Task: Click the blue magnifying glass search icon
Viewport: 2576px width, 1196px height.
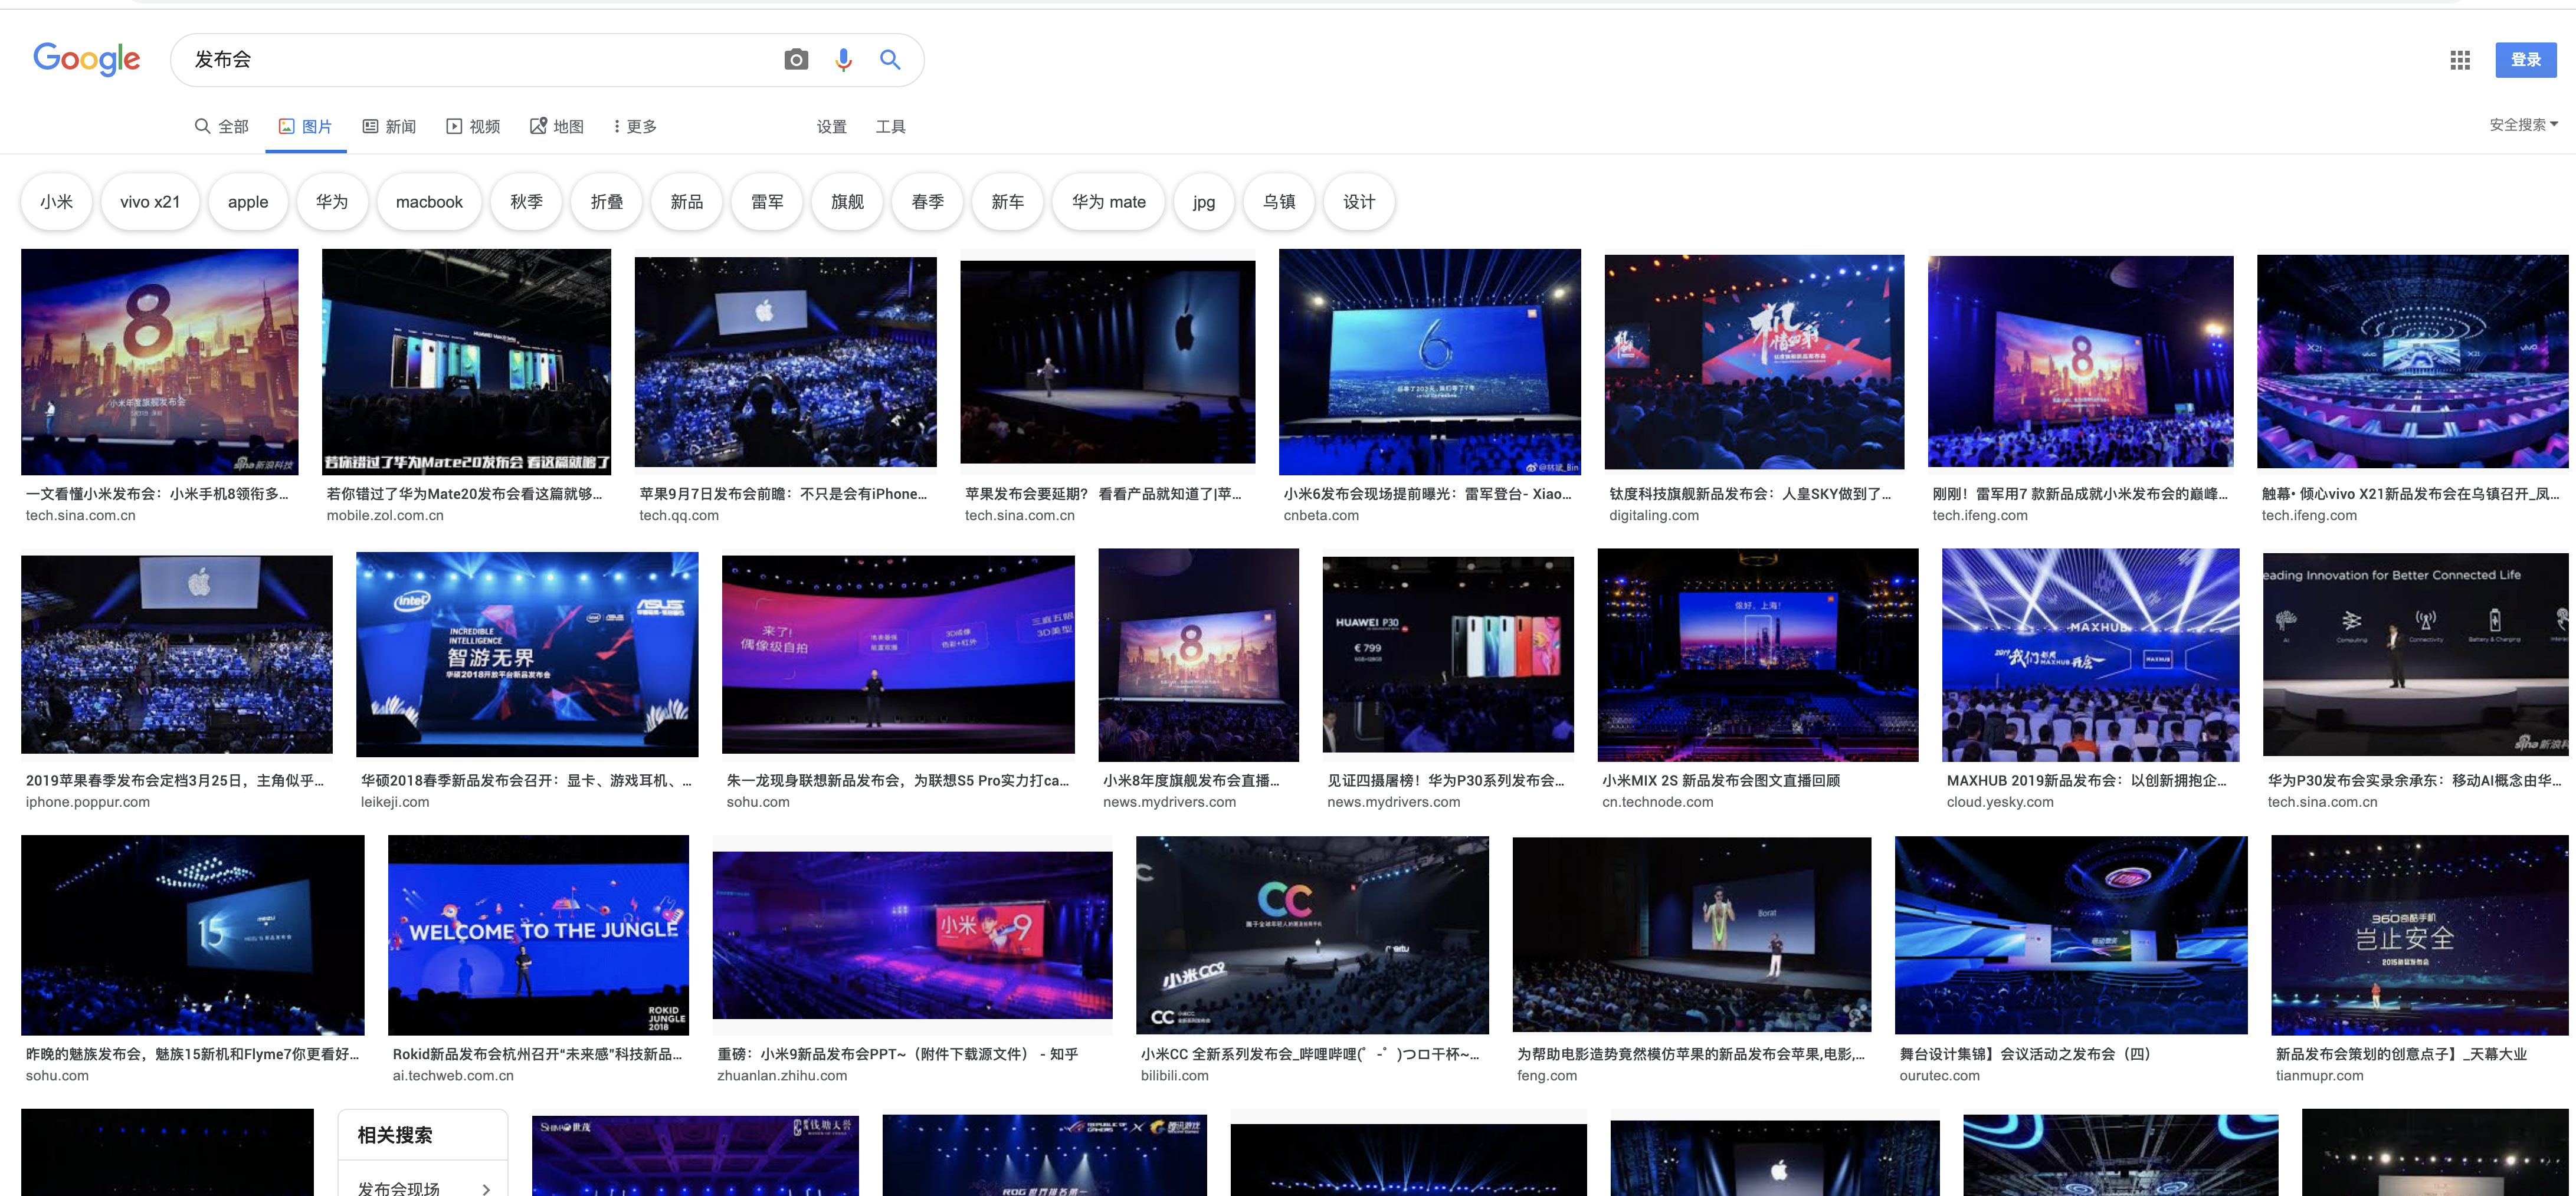Action: (x=889, y=60)
